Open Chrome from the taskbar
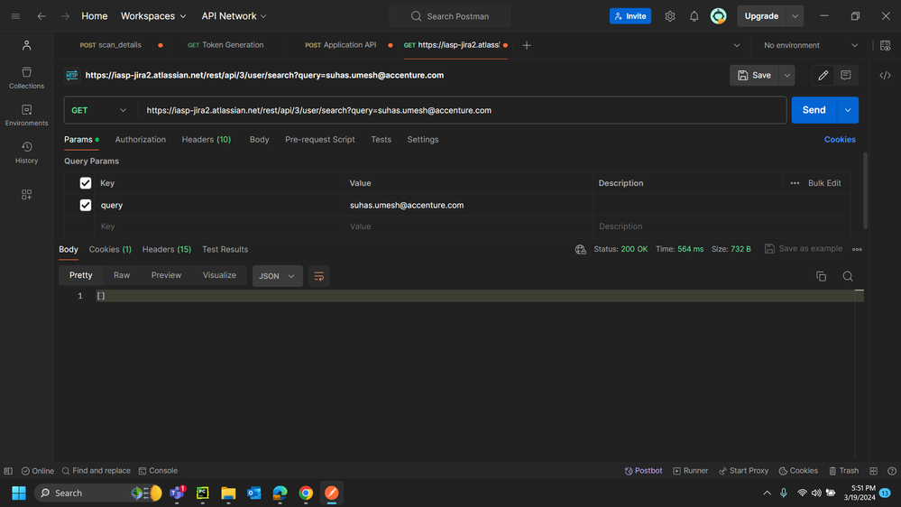 click(306, 493)
